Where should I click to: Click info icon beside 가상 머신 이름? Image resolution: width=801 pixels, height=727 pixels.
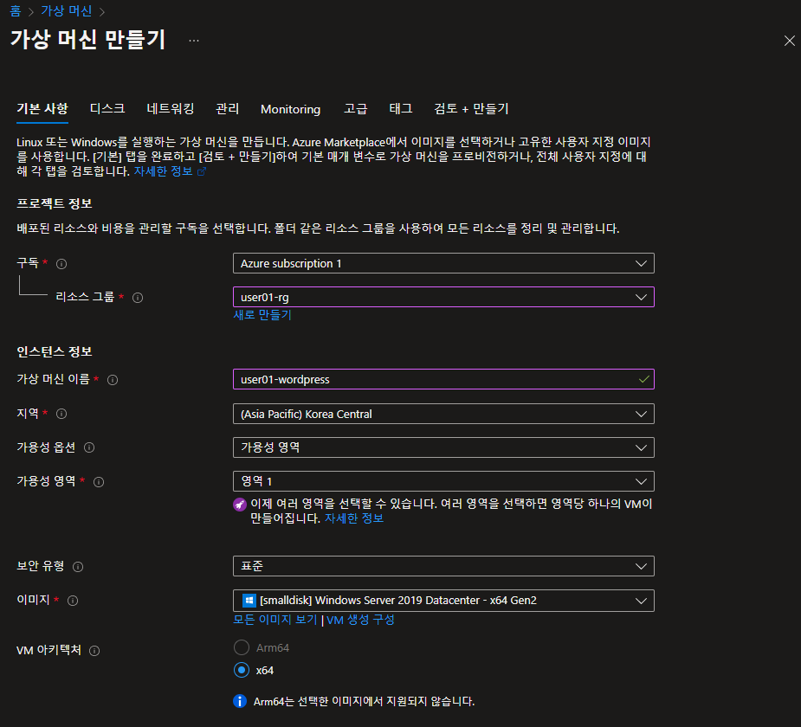click(x=113, y=380)
